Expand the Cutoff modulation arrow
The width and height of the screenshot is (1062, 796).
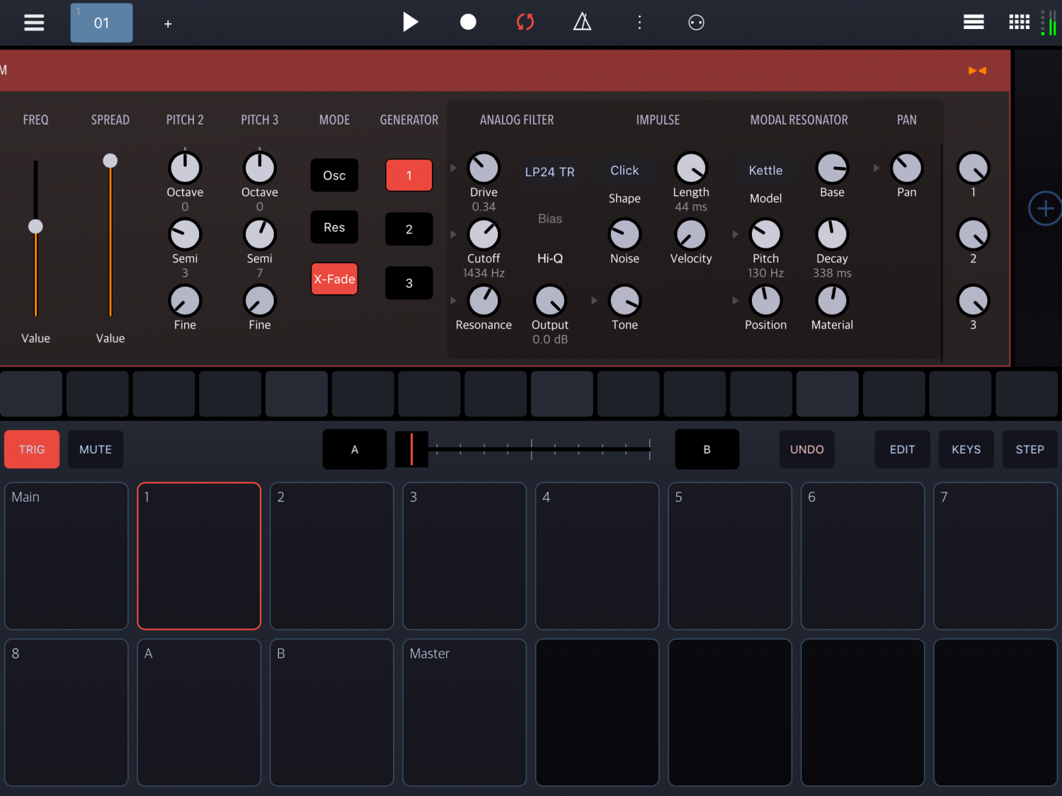pyautogui.click(x=454, y=234)
